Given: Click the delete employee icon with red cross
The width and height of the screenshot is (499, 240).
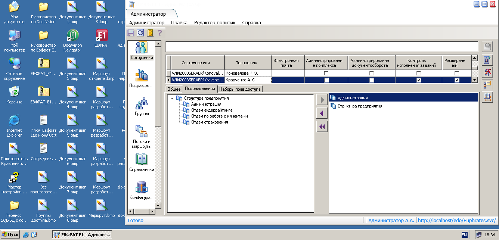Looking at the screenshot, I should pyautogui.click(x=487, y=72).
